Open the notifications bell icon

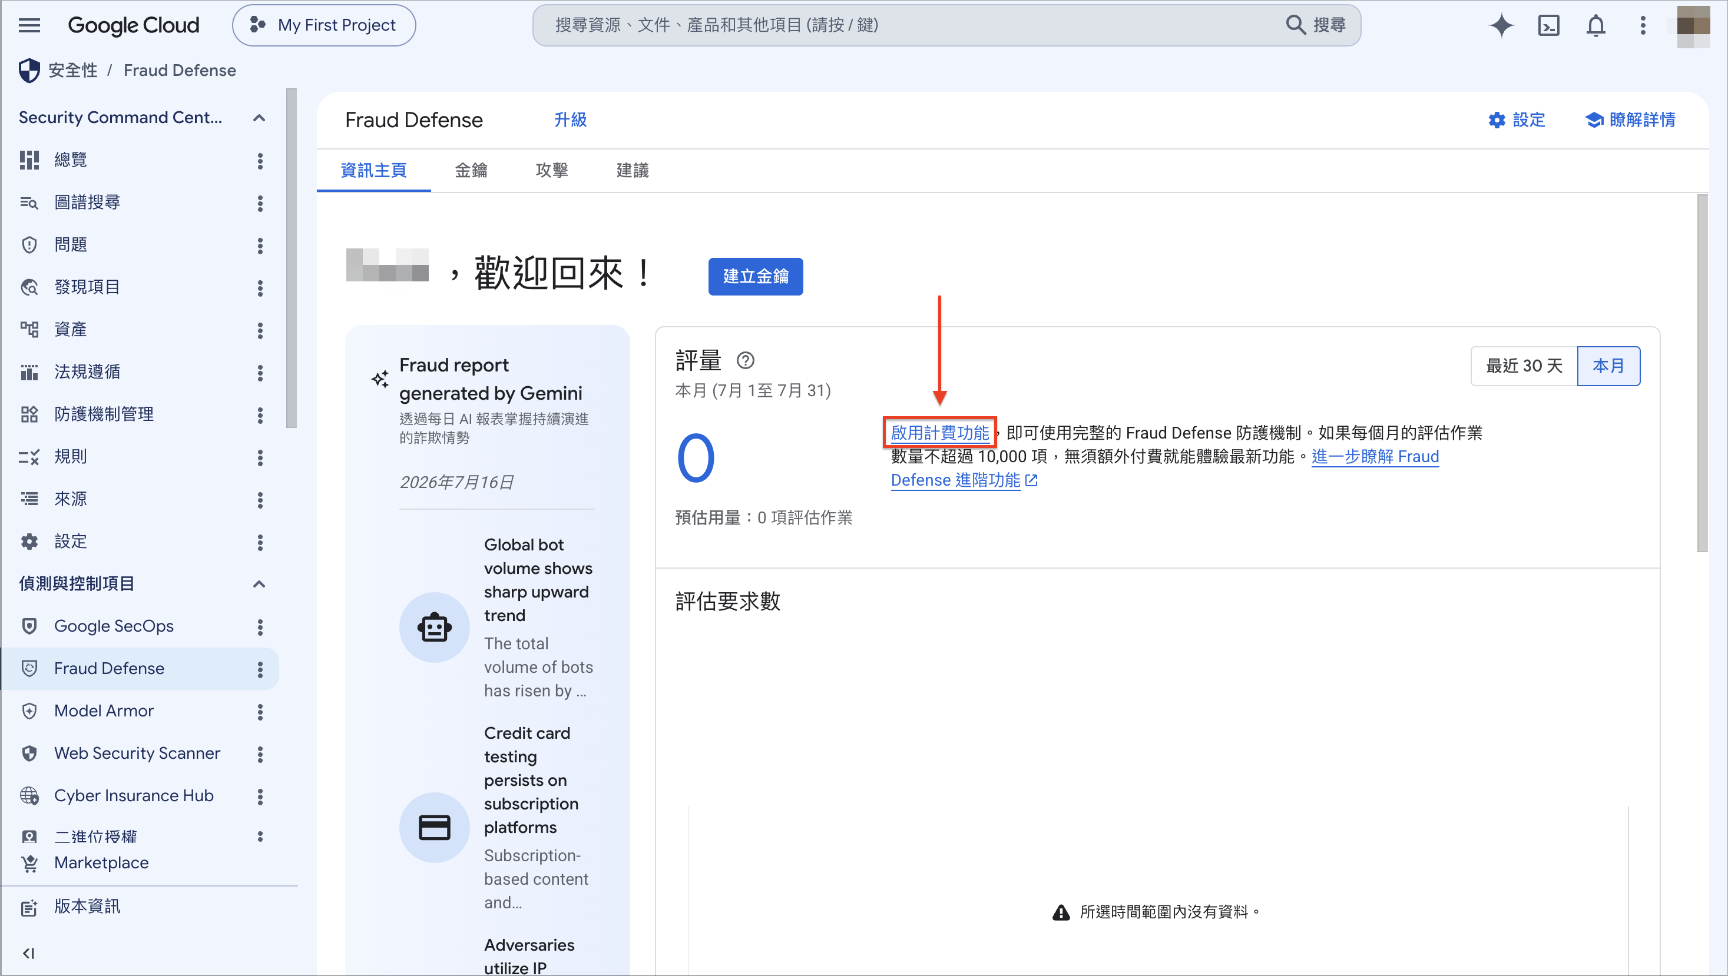coord(1596,25)
